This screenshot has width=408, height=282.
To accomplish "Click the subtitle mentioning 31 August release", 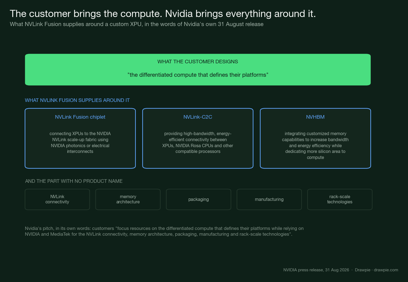I will tap(137, 24).
